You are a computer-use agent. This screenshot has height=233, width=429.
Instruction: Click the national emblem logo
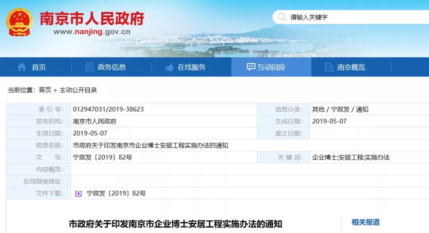point(19,22)
